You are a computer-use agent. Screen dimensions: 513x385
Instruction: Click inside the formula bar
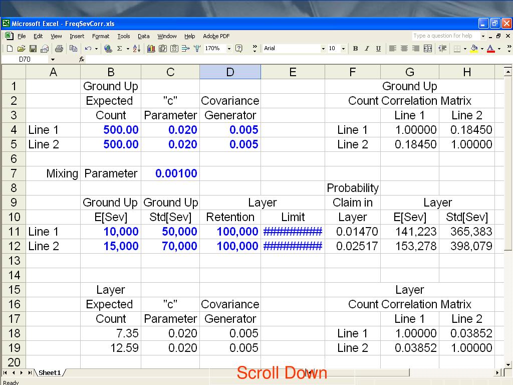(x=298, y=59)
